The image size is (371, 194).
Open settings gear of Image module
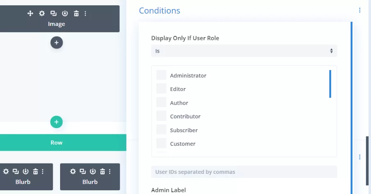coord(42,13)
